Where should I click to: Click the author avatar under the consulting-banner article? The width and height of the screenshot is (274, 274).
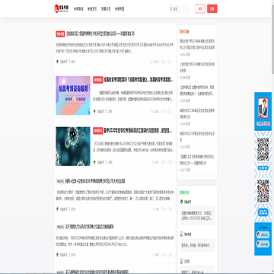pos(94,111)
